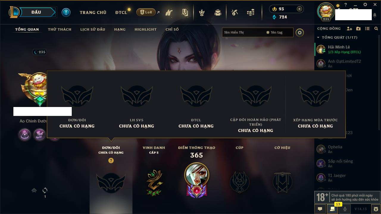Click the Đấu play button
The width and height of the screenshot is (381, 214).
pyautogui.click(x=36, y=12)
